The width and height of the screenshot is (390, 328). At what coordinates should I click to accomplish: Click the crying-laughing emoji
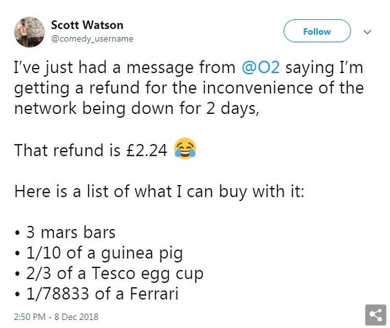185,149
